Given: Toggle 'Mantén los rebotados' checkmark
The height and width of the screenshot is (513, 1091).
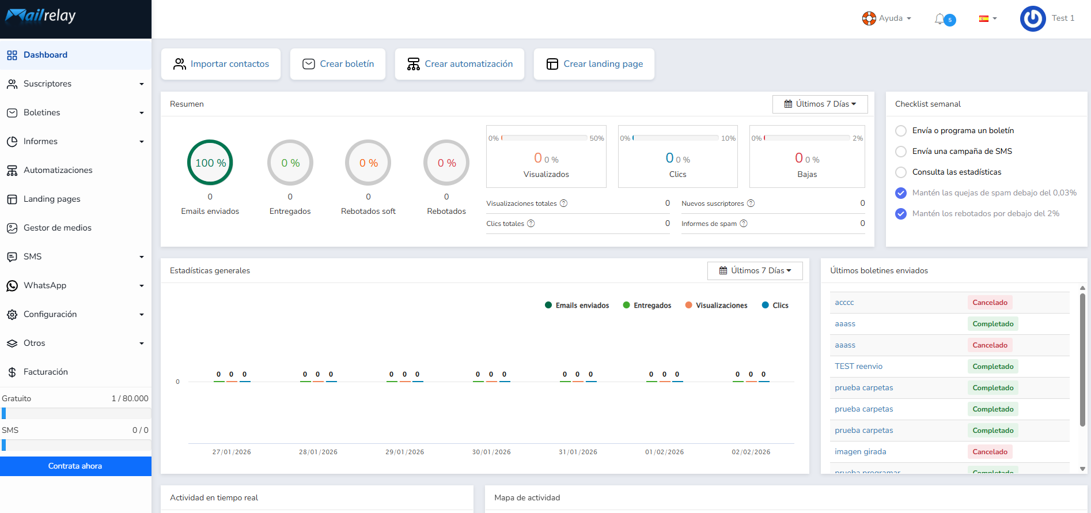Looking at the screenshot, I should [901, 214].
